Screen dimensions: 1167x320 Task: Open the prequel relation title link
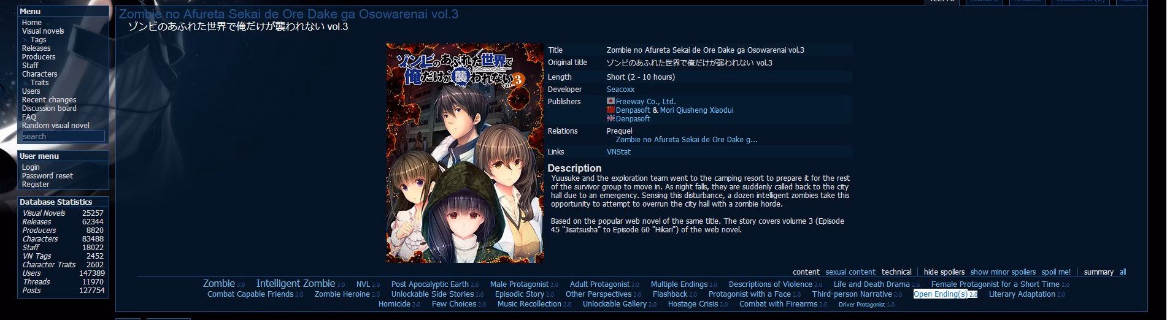click(x=687, y=140)
